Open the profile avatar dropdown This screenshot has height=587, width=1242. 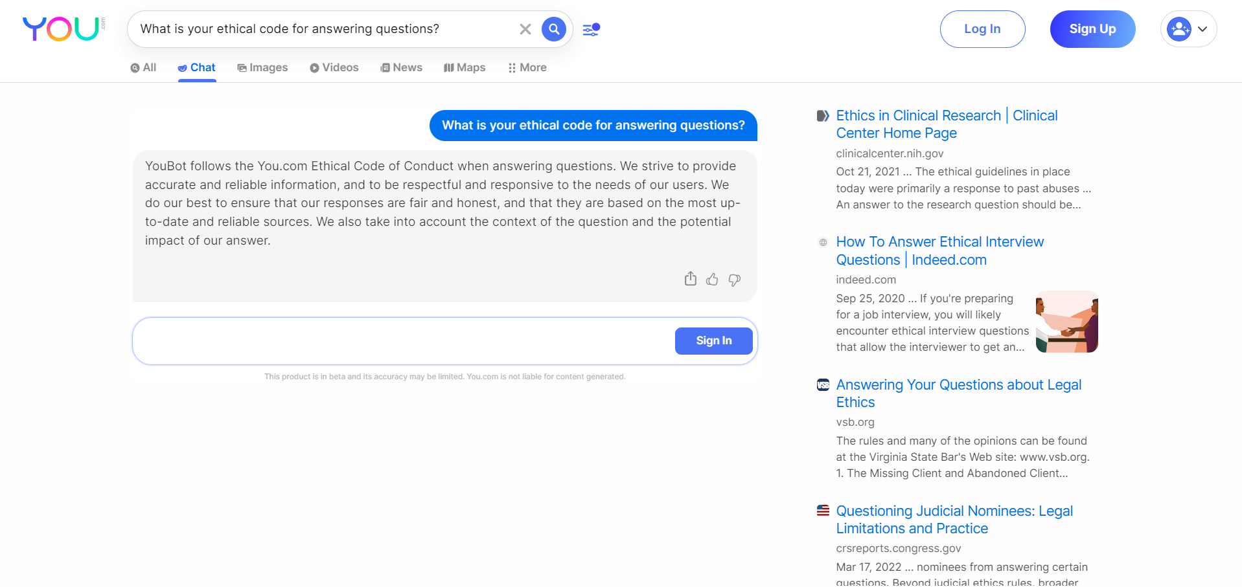(1188, 29)
